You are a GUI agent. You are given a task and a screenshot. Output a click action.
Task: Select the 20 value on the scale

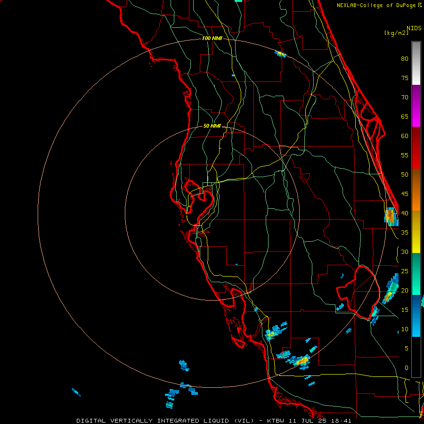point(405,290)
